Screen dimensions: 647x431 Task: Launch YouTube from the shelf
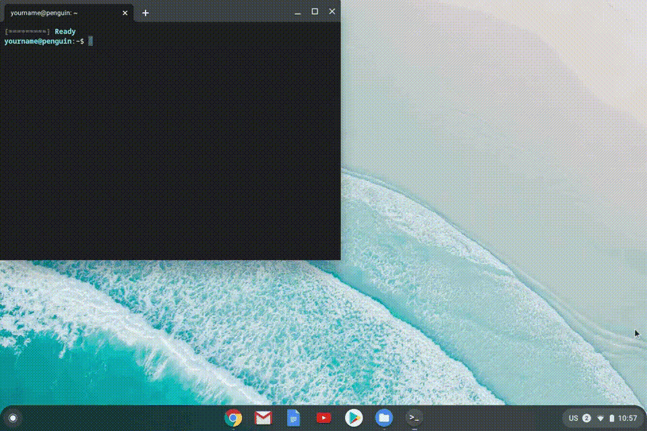click(323, 418)
